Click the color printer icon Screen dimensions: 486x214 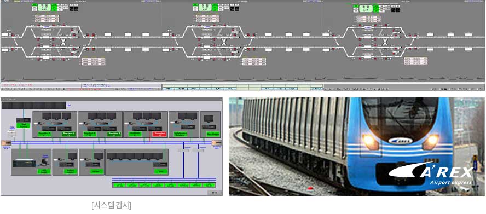11,134
